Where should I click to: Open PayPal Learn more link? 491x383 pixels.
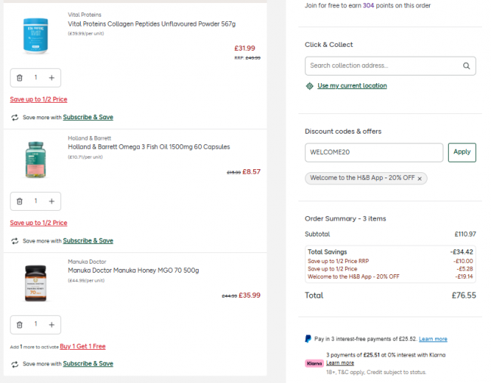pos(433,339)
